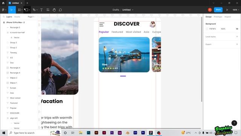Screen dimensions: 241x136
Task: Click the user avatar in toolbar
Action: tap(210, 10)
